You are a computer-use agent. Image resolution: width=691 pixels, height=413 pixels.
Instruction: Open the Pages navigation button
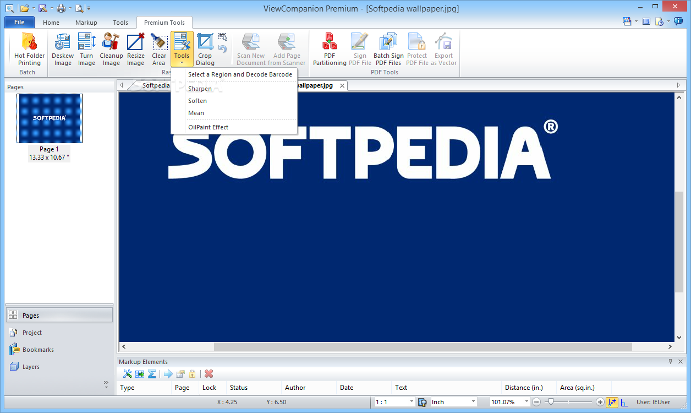(59, 316)
